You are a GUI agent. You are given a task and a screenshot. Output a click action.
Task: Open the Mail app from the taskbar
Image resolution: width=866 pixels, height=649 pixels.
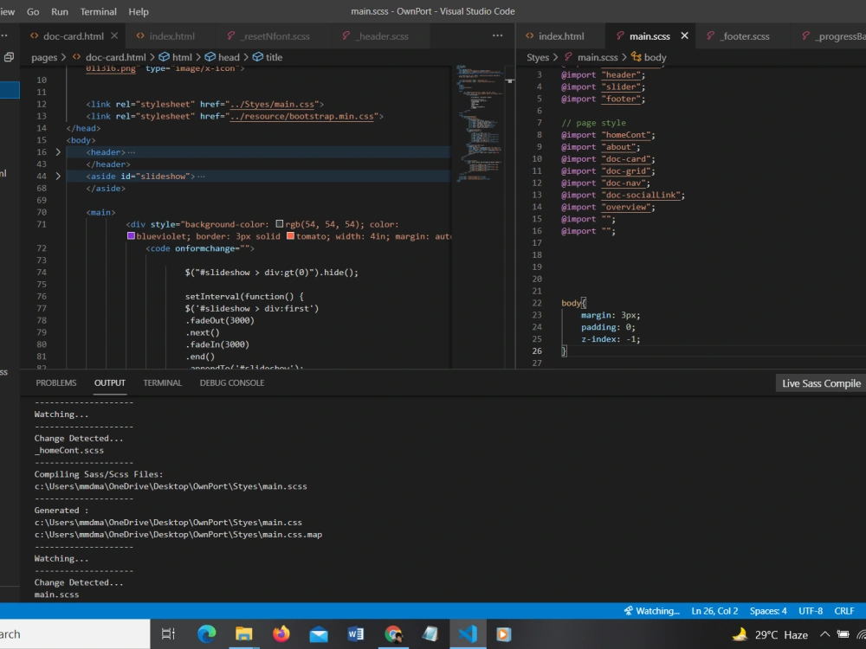[319, 634]
